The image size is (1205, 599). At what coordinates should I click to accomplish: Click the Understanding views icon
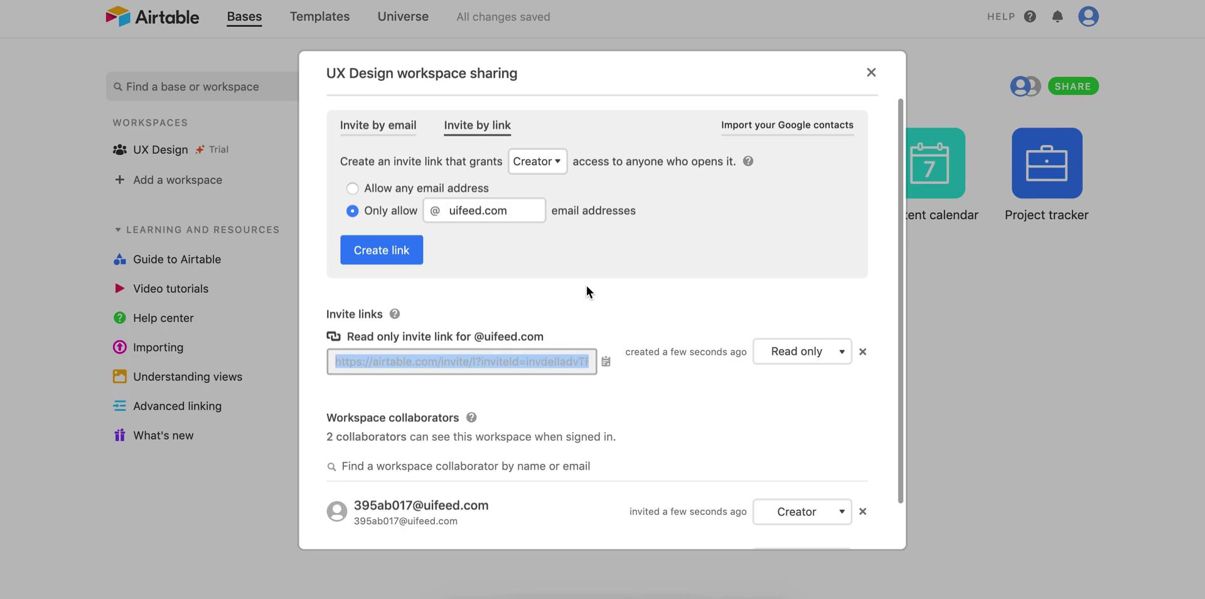(x=119, y=377)
